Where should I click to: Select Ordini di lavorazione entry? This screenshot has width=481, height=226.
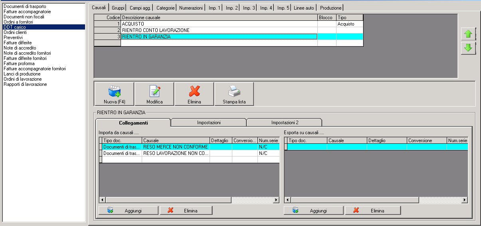44,79
